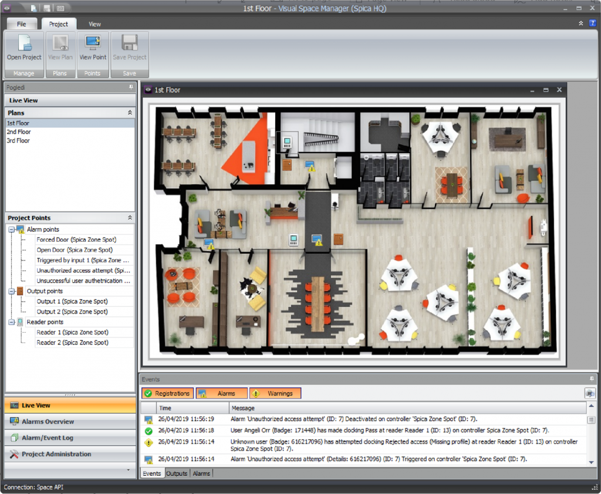Toggle the Warnings event filter
This screenshot has width=601, height=494.
click(x=275, y=393)
